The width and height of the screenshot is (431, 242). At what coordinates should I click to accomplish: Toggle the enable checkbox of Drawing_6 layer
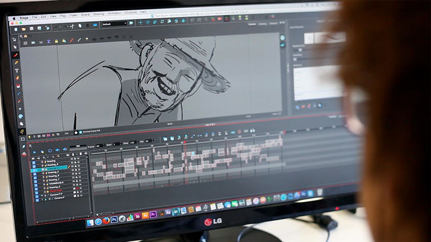click(35, 178)
